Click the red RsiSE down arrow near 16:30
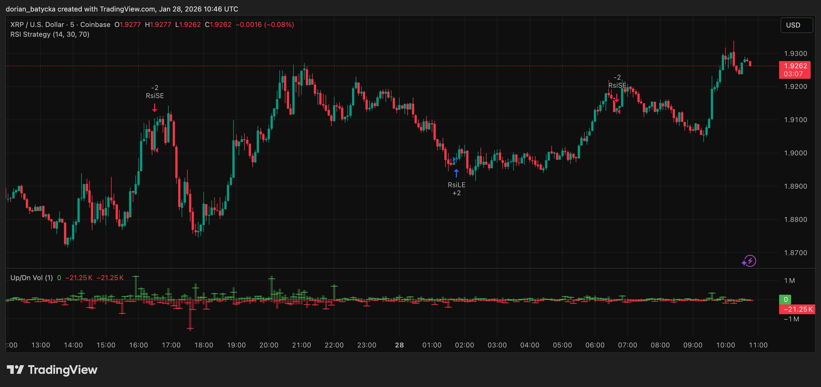 click(155, 108)
